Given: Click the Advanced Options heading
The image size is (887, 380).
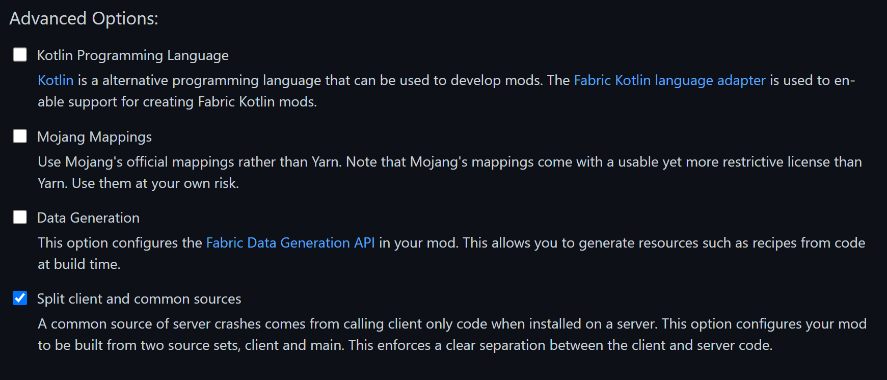Looking at the screenshot, I should tap(84, 19).
